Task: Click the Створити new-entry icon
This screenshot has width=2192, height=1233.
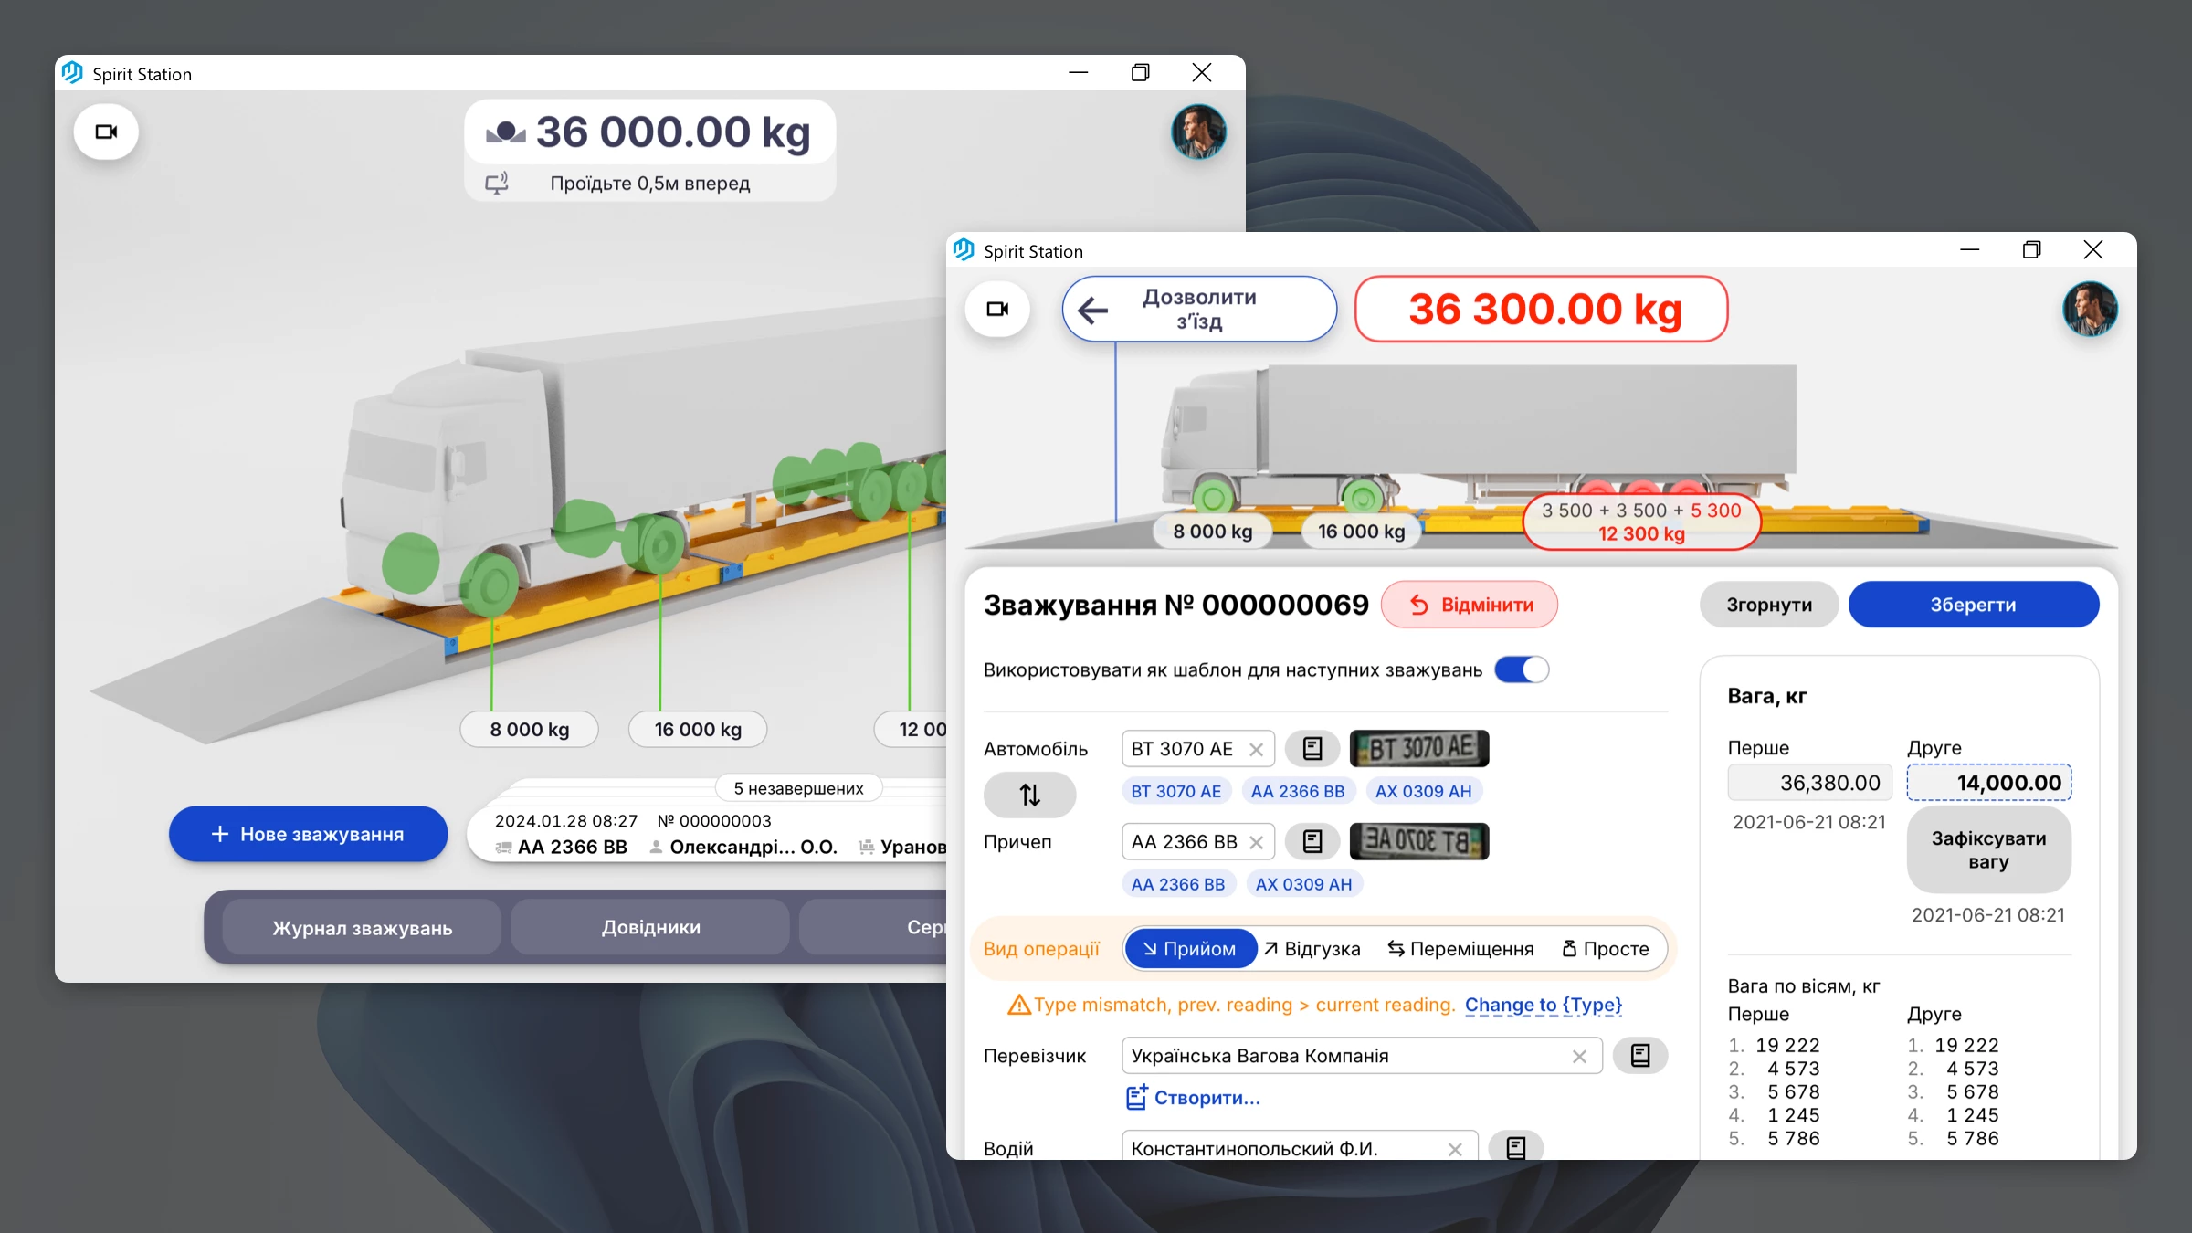Action: coord(1136,1097)
